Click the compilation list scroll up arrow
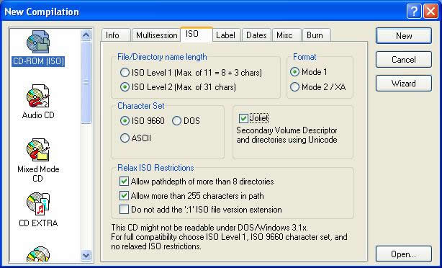 (86, 35)
